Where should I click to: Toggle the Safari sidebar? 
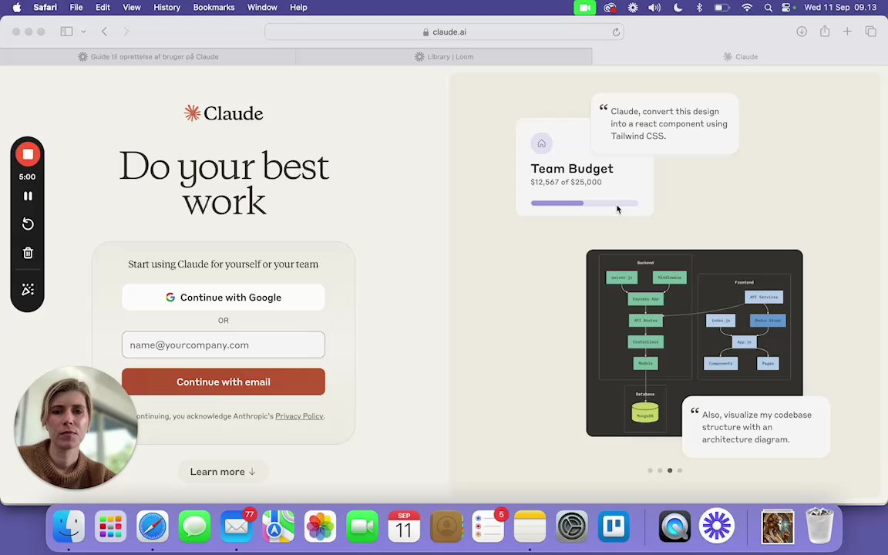tap(67, 32)
